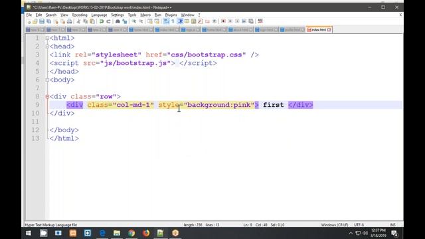Viewport: 425px width, 239px height.
Task: Collapse the div row fold marker on line 8
Action: coord(47,97)
